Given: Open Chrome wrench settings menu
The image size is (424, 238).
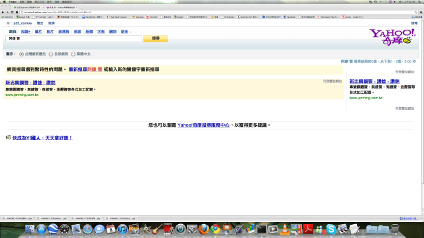Looking at the screenshot, I should click(x=421, y=12).
